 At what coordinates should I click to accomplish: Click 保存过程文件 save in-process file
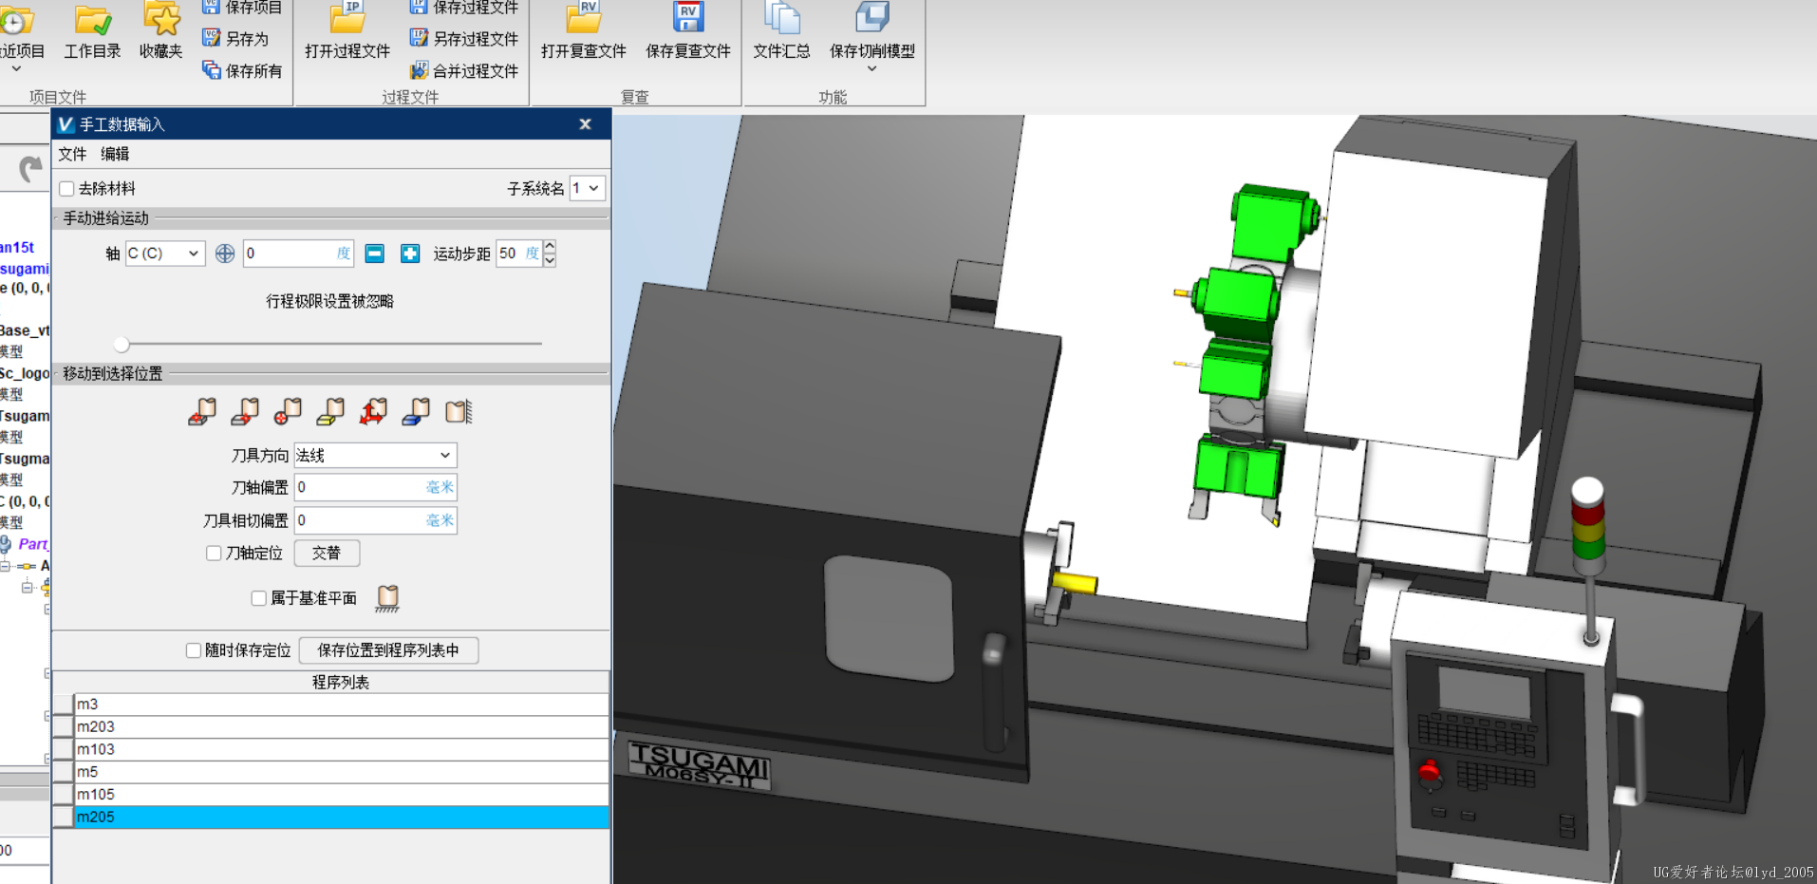tap(464, 8)
